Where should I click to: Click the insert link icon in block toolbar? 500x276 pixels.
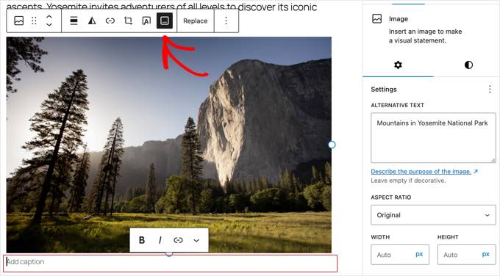[x=110, y=21]
